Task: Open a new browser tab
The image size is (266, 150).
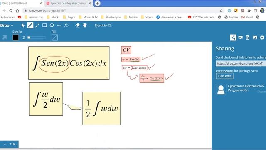Action: [x=97, y=3]
